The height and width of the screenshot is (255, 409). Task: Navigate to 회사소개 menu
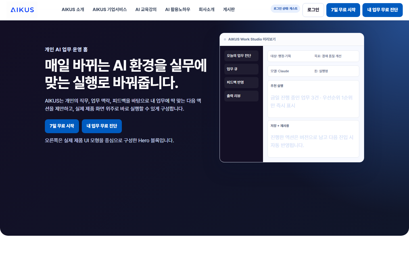coord(206,10)
